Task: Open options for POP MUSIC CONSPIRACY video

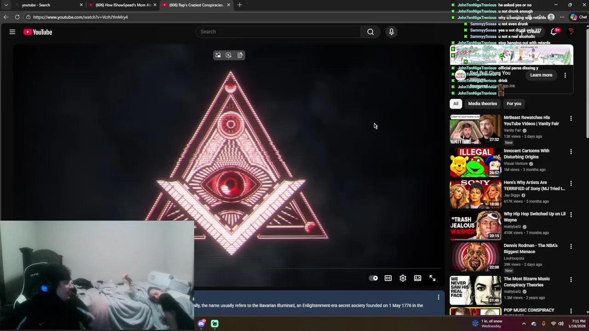Action: tap(571, 311)
